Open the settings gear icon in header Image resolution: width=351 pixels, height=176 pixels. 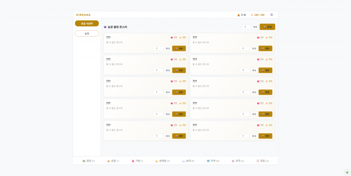[272, 15]
